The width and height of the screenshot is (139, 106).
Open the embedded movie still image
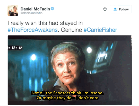(70, 70)
